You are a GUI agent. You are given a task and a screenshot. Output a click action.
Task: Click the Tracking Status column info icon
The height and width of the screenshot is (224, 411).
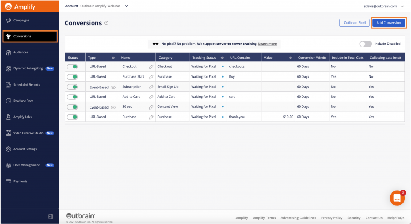(222, 58)
